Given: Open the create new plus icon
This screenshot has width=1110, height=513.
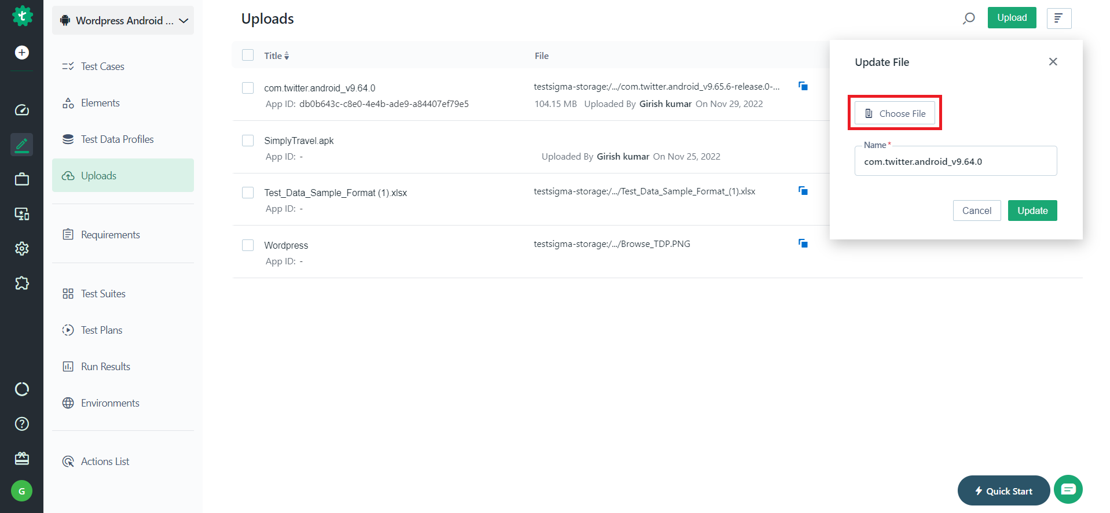Looking at the screenshot, I should coord(22,53).
